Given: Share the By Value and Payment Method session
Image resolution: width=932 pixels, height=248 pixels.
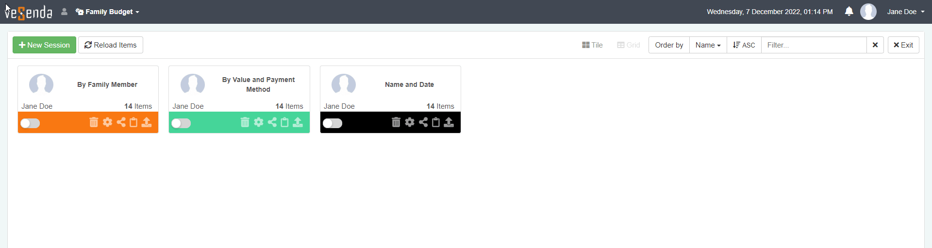Looking at the screenshot, I should pyautogui.click(x=272, y=122).
